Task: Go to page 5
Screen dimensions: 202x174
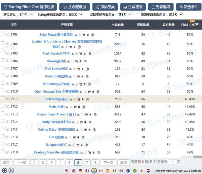Action: click(x=69, y=163)
